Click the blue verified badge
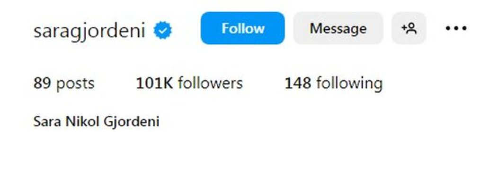This screenshot has width=480, height=186. 163,30
